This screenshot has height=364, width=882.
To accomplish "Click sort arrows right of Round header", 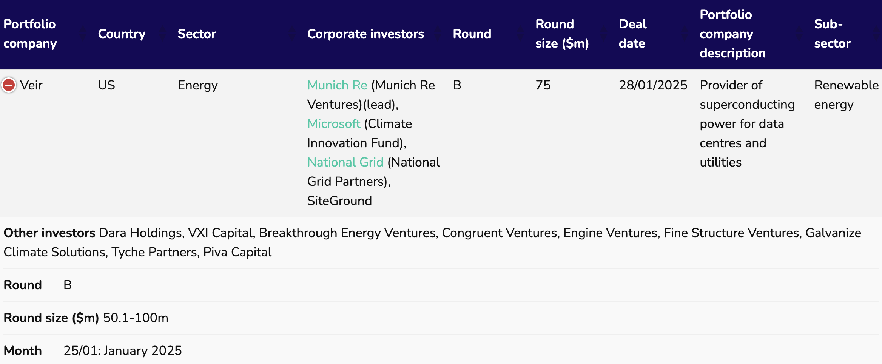I will tap(521, 34).
